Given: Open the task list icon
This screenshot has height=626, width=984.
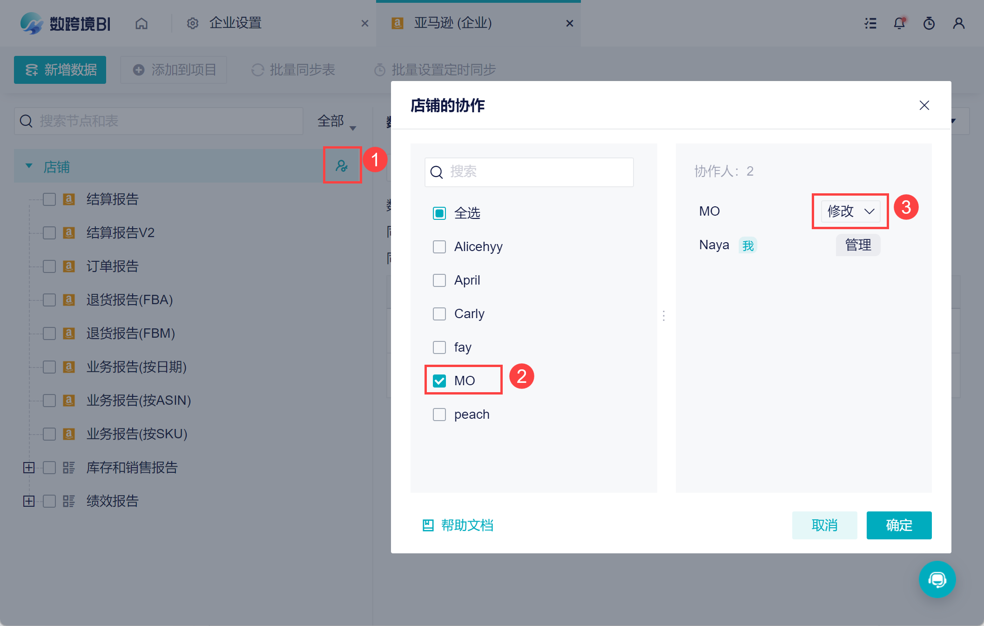Looking at the screenshot, I should click(x=870, y=23).
